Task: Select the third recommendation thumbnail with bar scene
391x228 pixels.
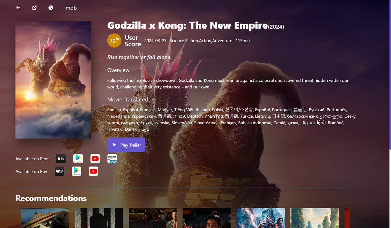Action: tap(153, 218)
